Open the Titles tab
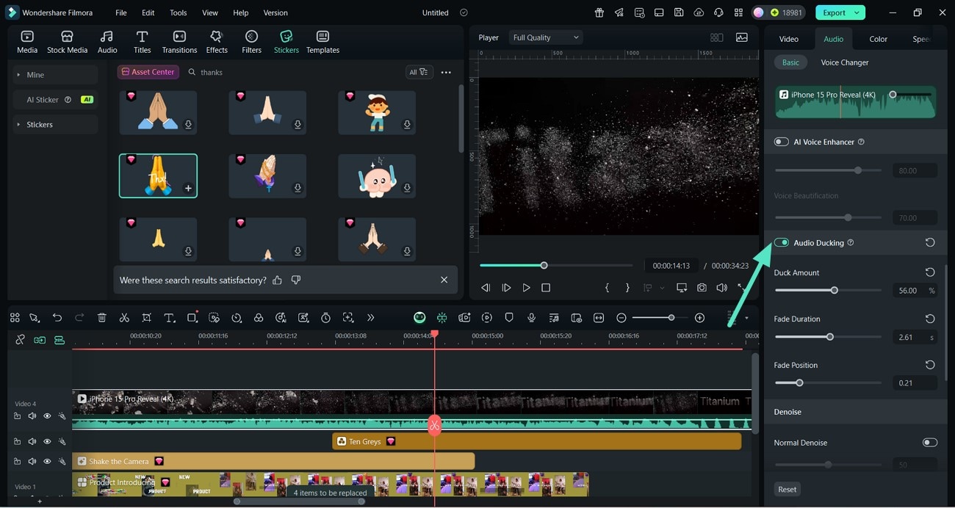Image resolution: width=955 pixels, height=508 pixels. 143,42
